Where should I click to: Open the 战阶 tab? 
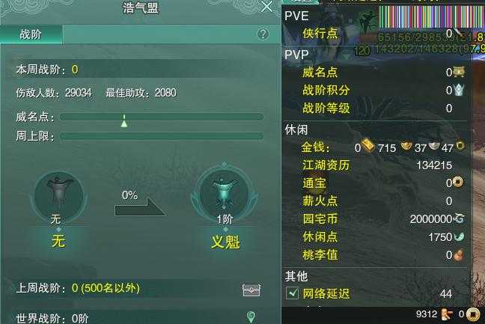pyautogui.click(x=31, y=34)
